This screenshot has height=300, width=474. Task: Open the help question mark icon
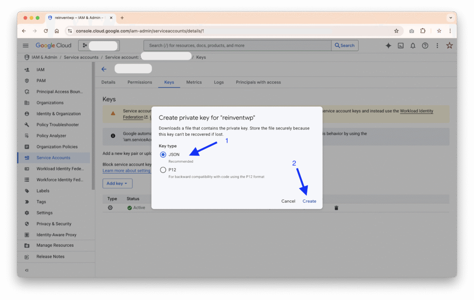425,45
